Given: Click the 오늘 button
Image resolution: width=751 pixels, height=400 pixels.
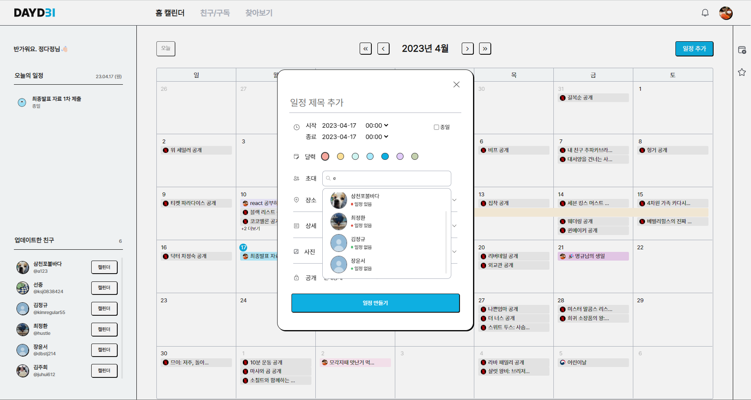Looking at the screenshot, I should pos(166,49).
